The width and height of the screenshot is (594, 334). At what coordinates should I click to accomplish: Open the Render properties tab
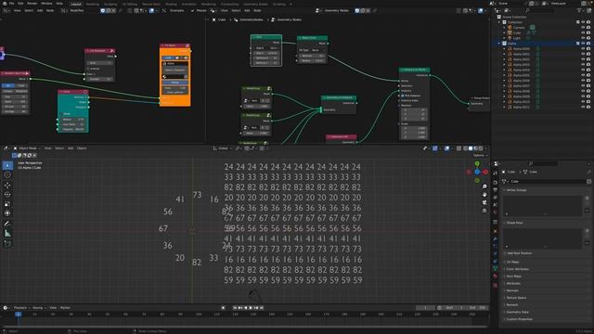495,183
